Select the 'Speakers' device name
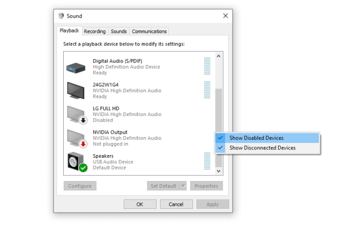 coord(103,156)
